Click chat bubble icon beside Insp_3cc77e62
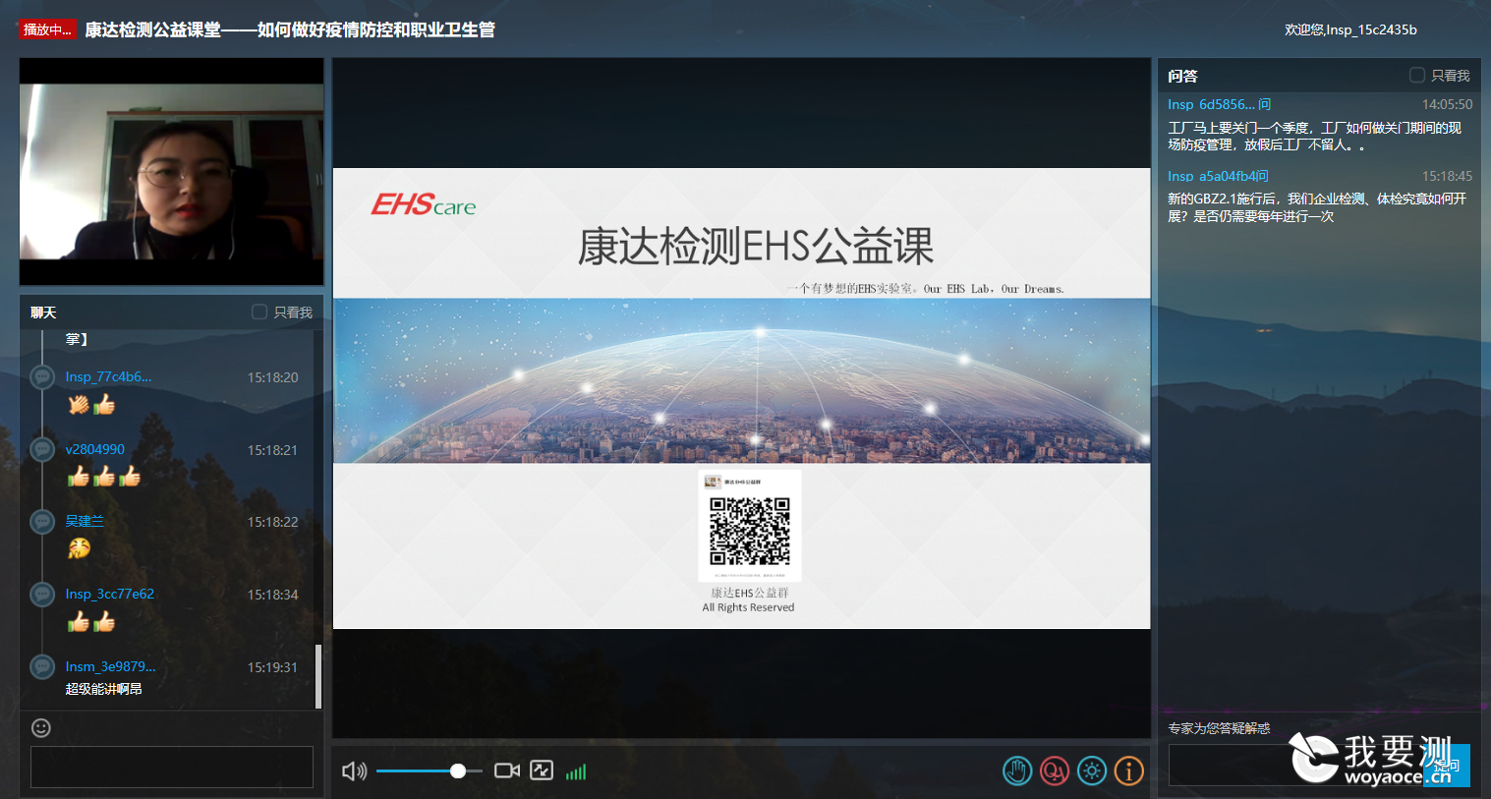Screen dimensions: 1491x799 [42, 595]
